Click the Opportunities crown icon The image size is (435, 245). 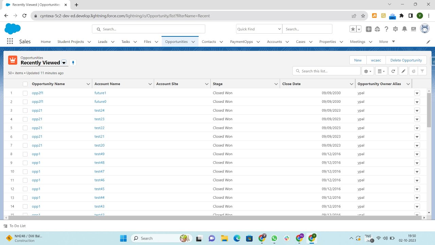(x=13, y=60)
